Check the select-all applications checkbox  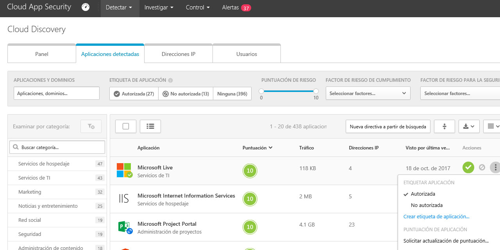[x=126, y=126]
